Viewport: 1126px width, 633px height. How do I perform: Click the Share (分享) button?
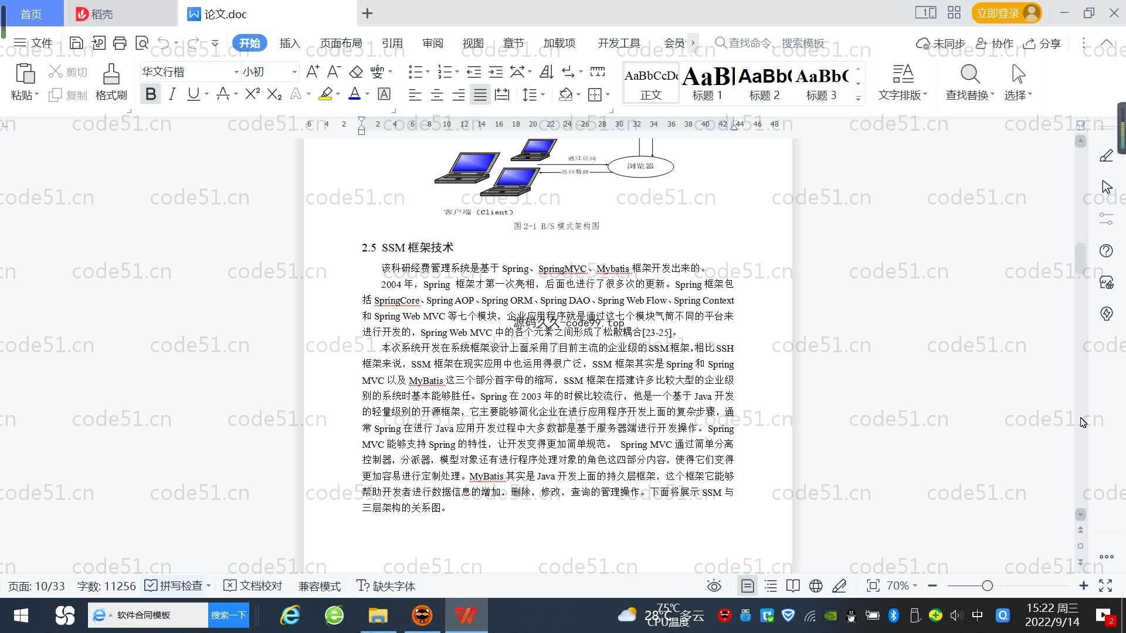click(x=1043, y=43)
